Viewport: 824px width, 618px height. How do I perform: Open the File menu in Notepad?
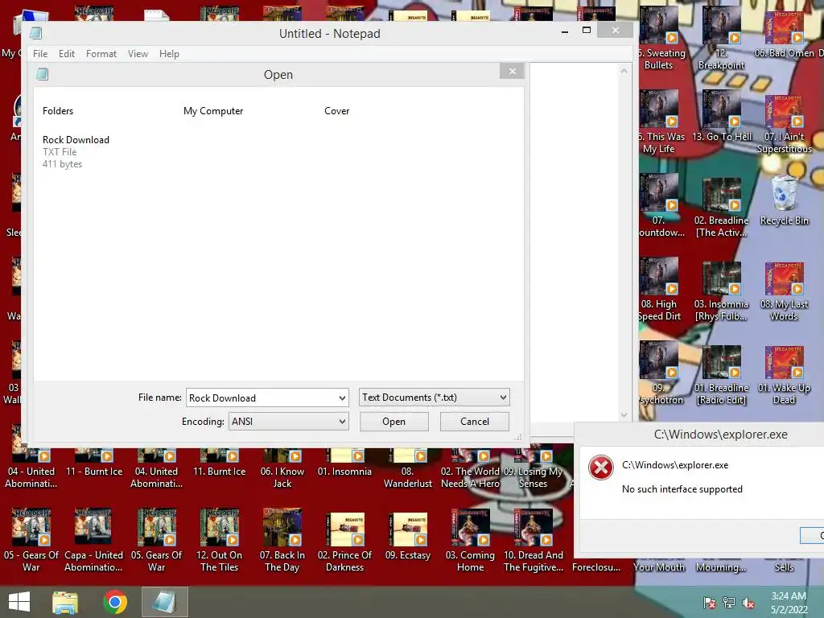[40, 54]
